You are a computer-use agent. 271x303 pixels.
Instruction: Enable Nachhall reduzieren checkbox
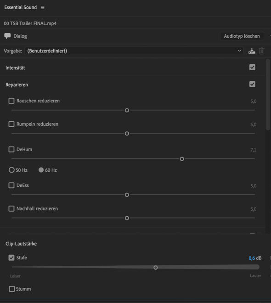tap(11, 209)
